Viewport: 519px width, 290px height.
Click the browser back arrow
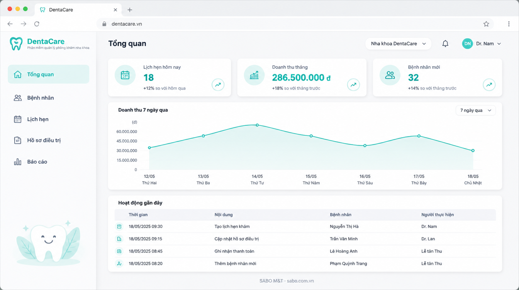(x=10, y=24)
